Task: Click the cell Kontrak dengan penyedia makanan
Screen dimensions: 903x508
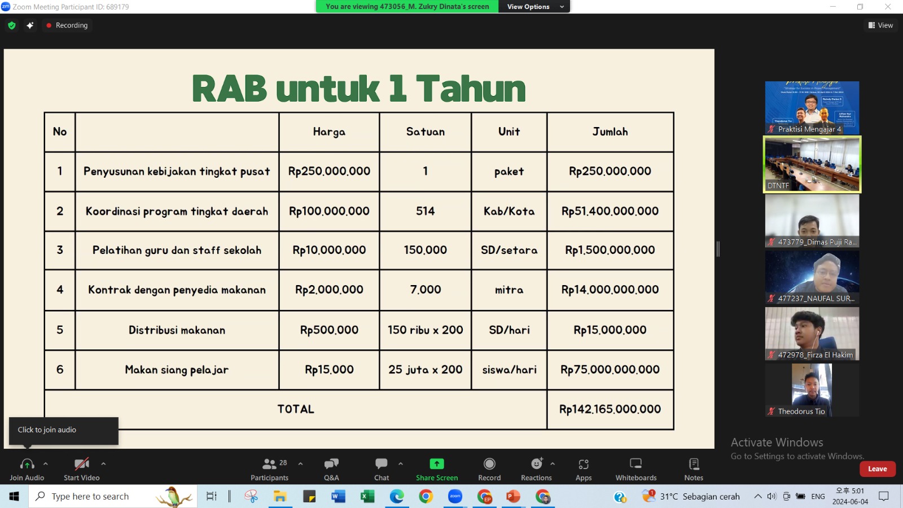Action: pos(177,290)
